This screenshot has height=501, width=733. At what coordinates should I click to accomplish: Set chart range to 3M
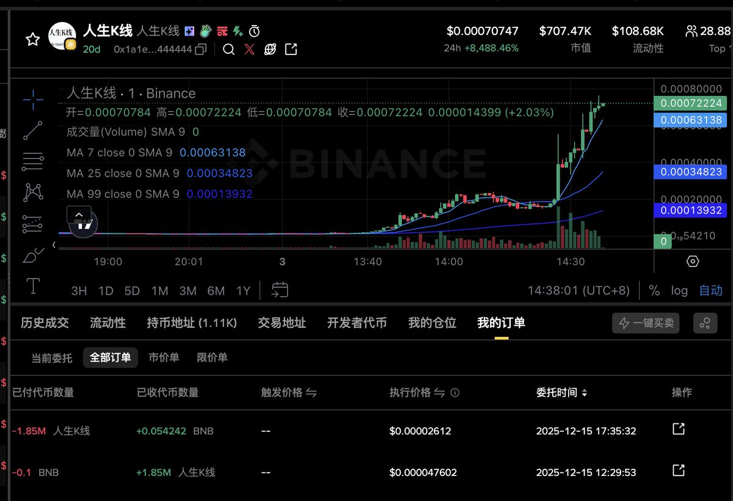coord(188,291)
